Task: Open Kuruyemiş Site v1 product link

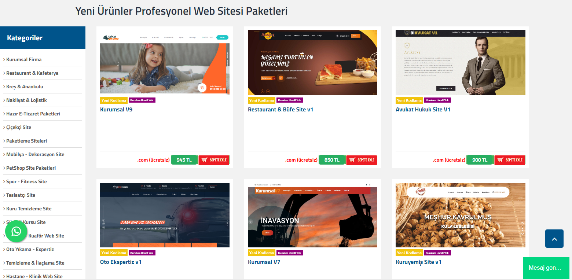Action: point(418,262)
